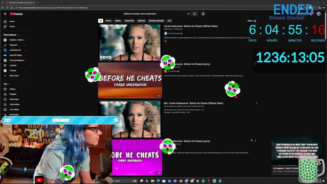Image resolution: width=327 pixels, height=184 pixels.
Task: Open 7clouds Rock channel on lyrics result
Action: coord(172,71)
